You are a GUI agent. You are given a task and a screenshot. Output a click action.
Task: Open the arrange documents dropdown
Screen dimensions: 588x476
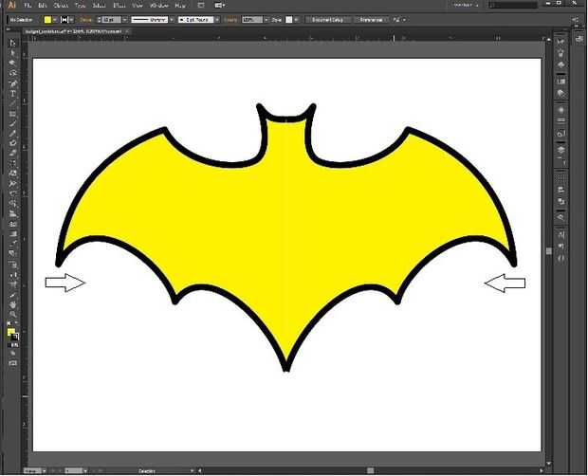pos(220,6)
